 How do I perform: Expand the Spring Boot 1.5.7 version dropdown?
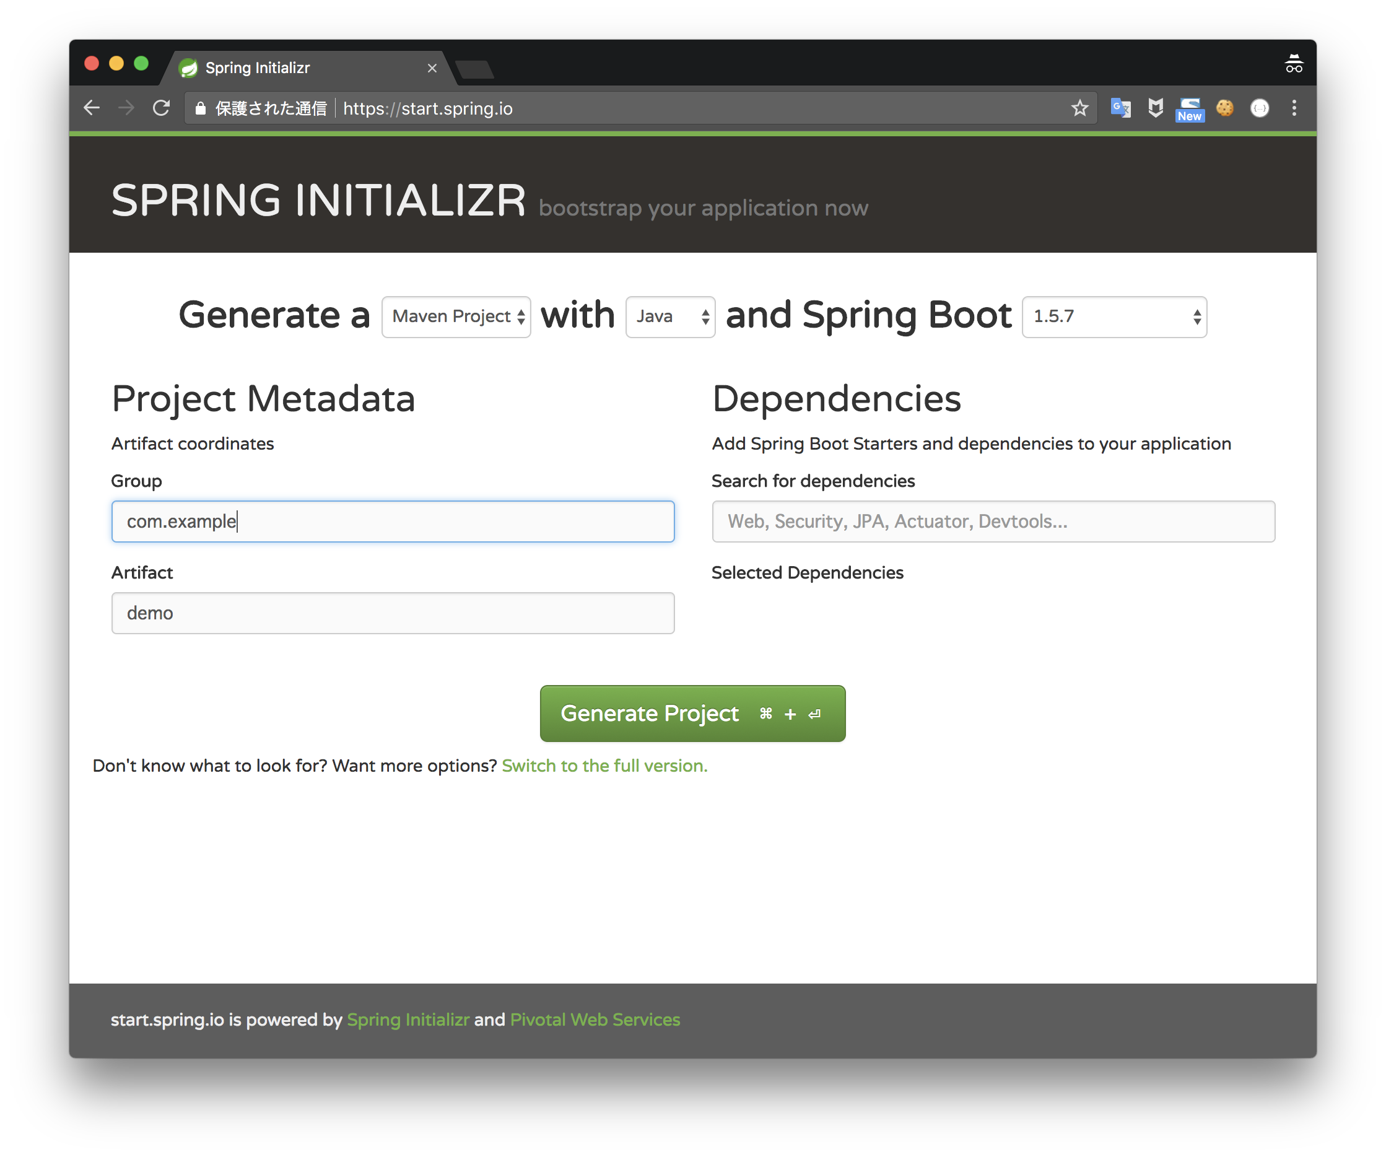1114,317
